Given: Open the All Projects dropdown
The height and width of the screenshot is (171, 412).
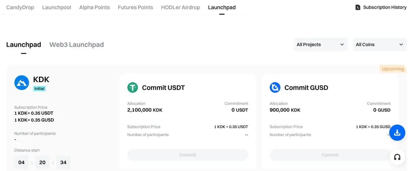Looking at the screenshot, I should pos(320,45).
